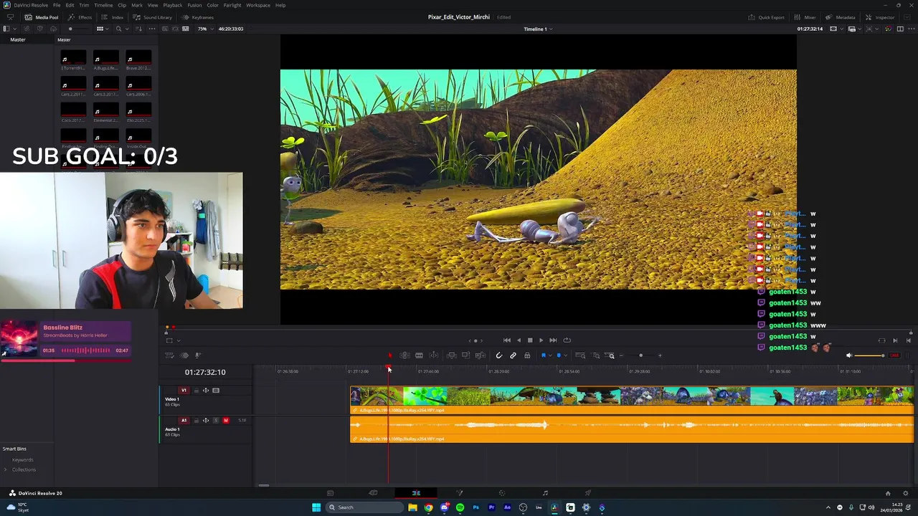The height and width of the screenshot is (516, 918).
Task: Jump to the first frame
Action: click(x=507, y=340)
